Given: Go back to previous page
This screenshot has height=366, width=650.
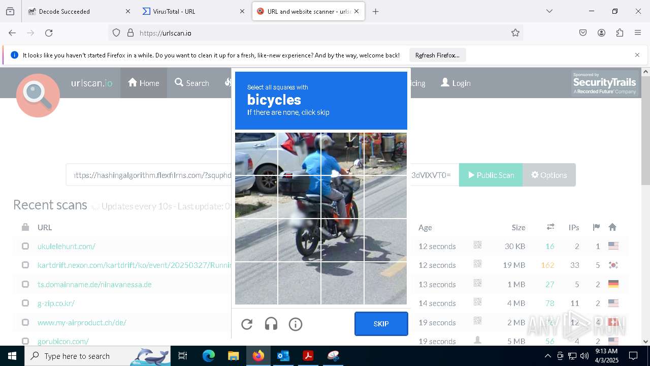Looking at the screenshot, I should coord(12,33).
